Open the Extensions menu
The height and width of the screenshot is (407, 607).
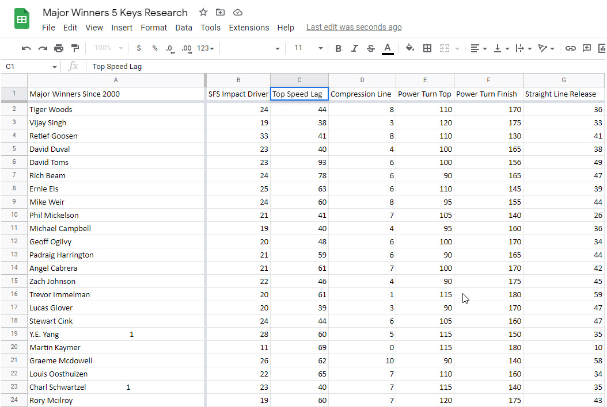(x=249, y=27)
